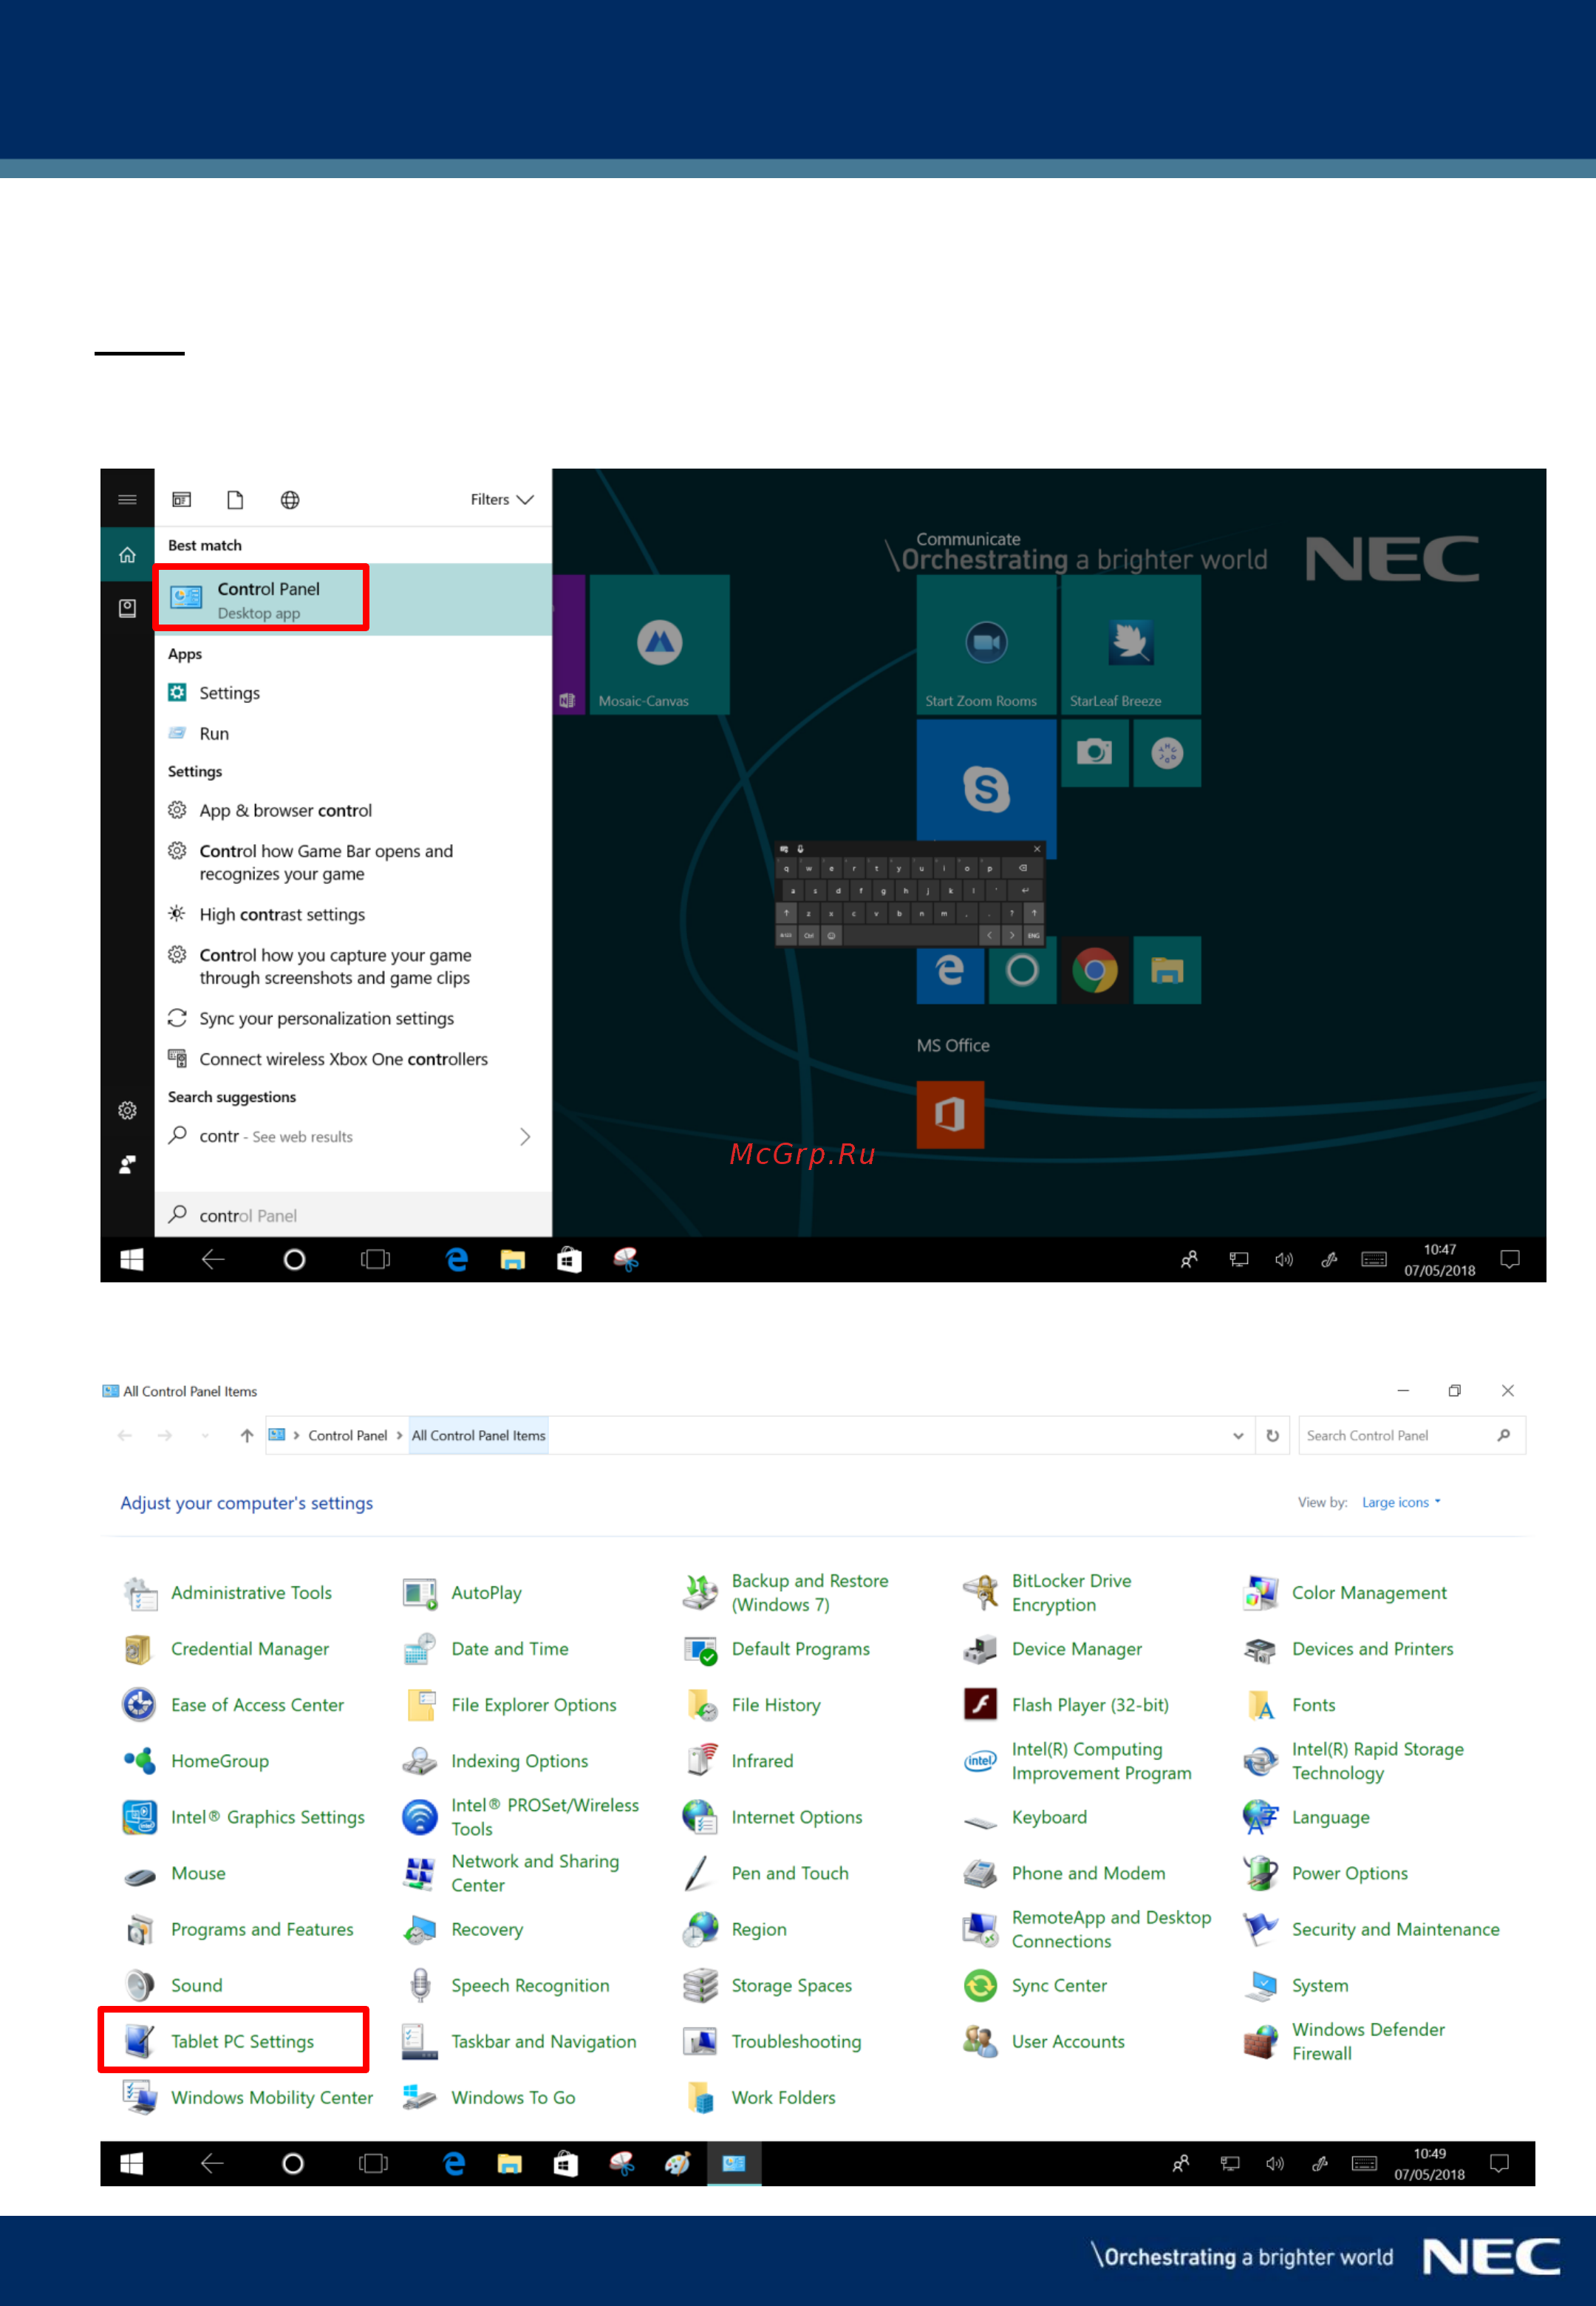Click the Search Control Panel field
1596x2306 pixels.
[x=1412, y=1435]
